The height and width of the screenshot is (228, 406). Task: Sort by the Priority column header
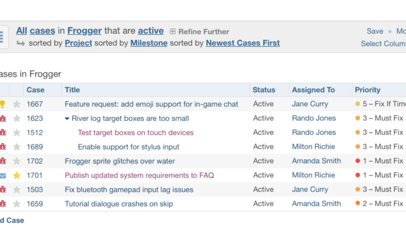(367, 90)
